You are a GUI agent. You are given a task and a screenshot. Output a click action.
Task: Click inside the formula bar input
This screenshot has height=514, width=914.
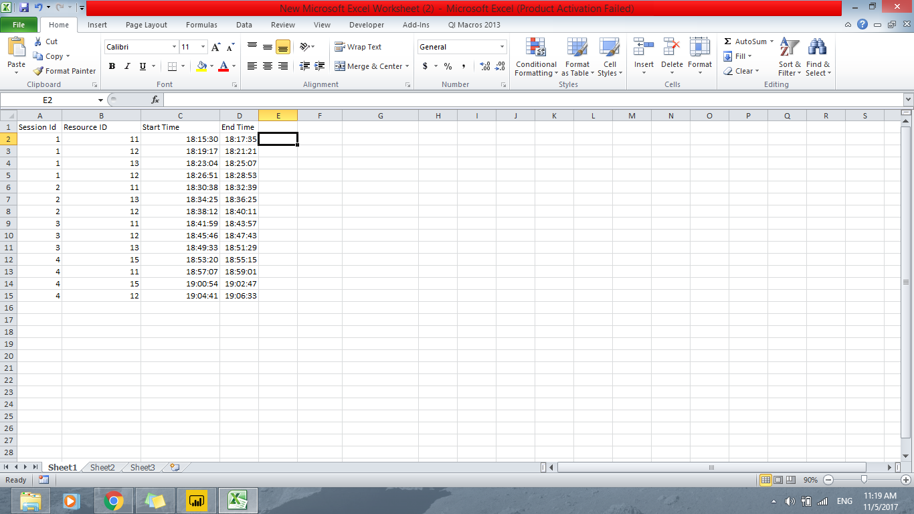tap(533, 100)
